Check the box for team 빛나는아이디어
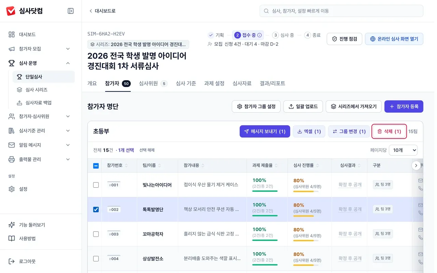The width and height of the screenshot is (437, 273). click(x=96, y=185)
